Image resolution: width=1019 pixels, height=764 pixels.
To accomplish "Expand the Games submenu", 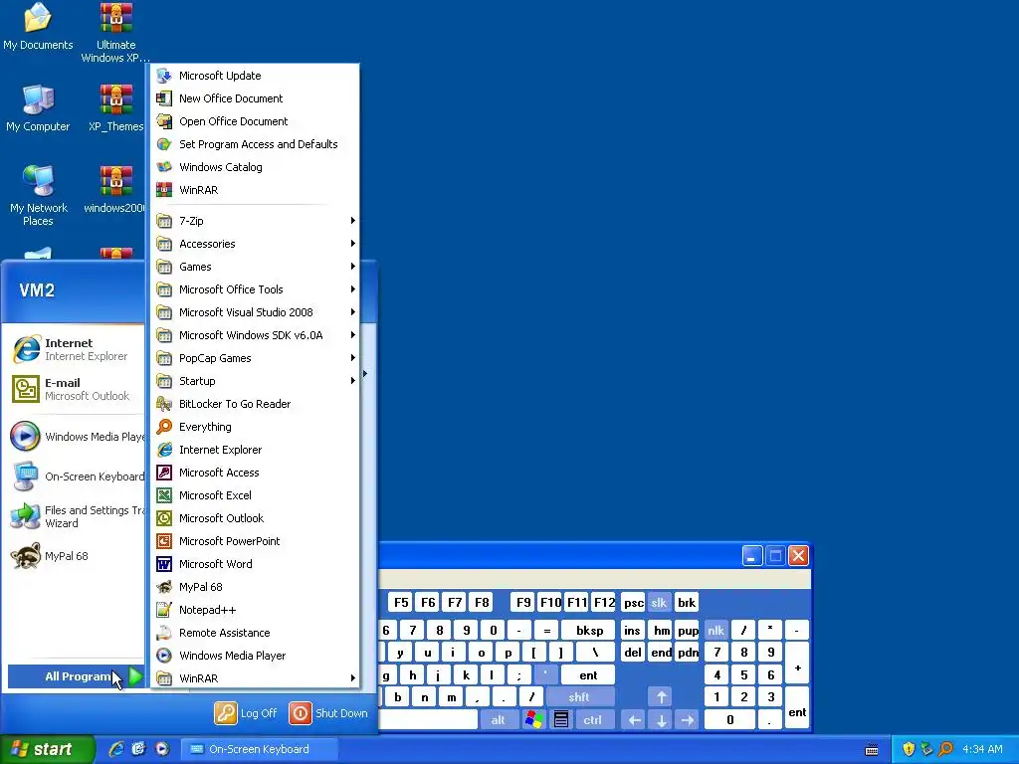I will 255,267.
